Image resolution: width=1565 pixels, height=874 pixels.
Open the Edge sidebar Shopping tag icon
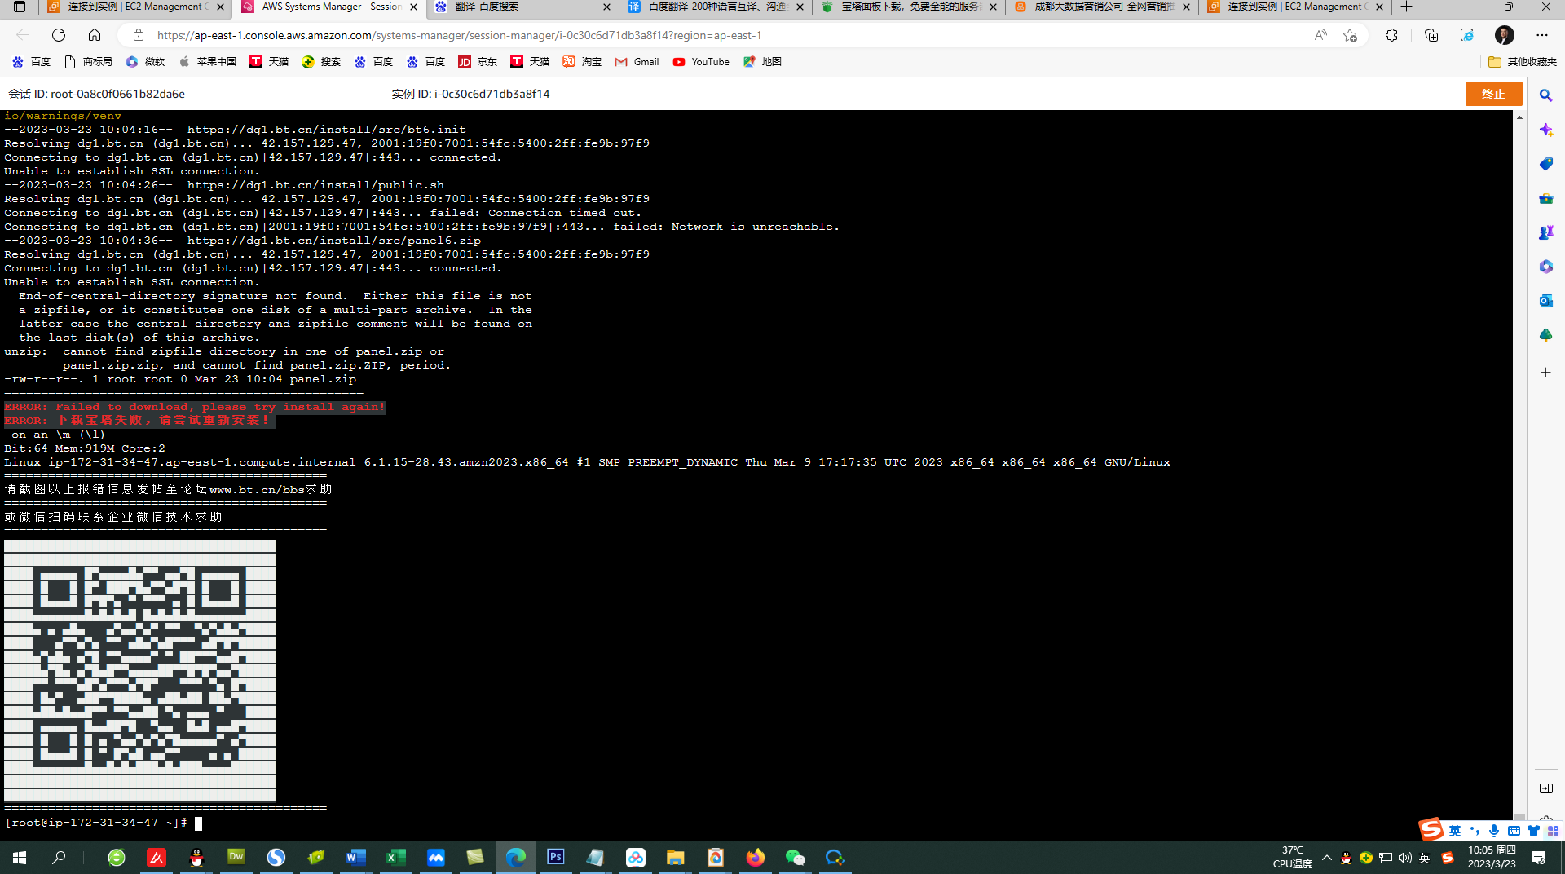[1545, 164]
